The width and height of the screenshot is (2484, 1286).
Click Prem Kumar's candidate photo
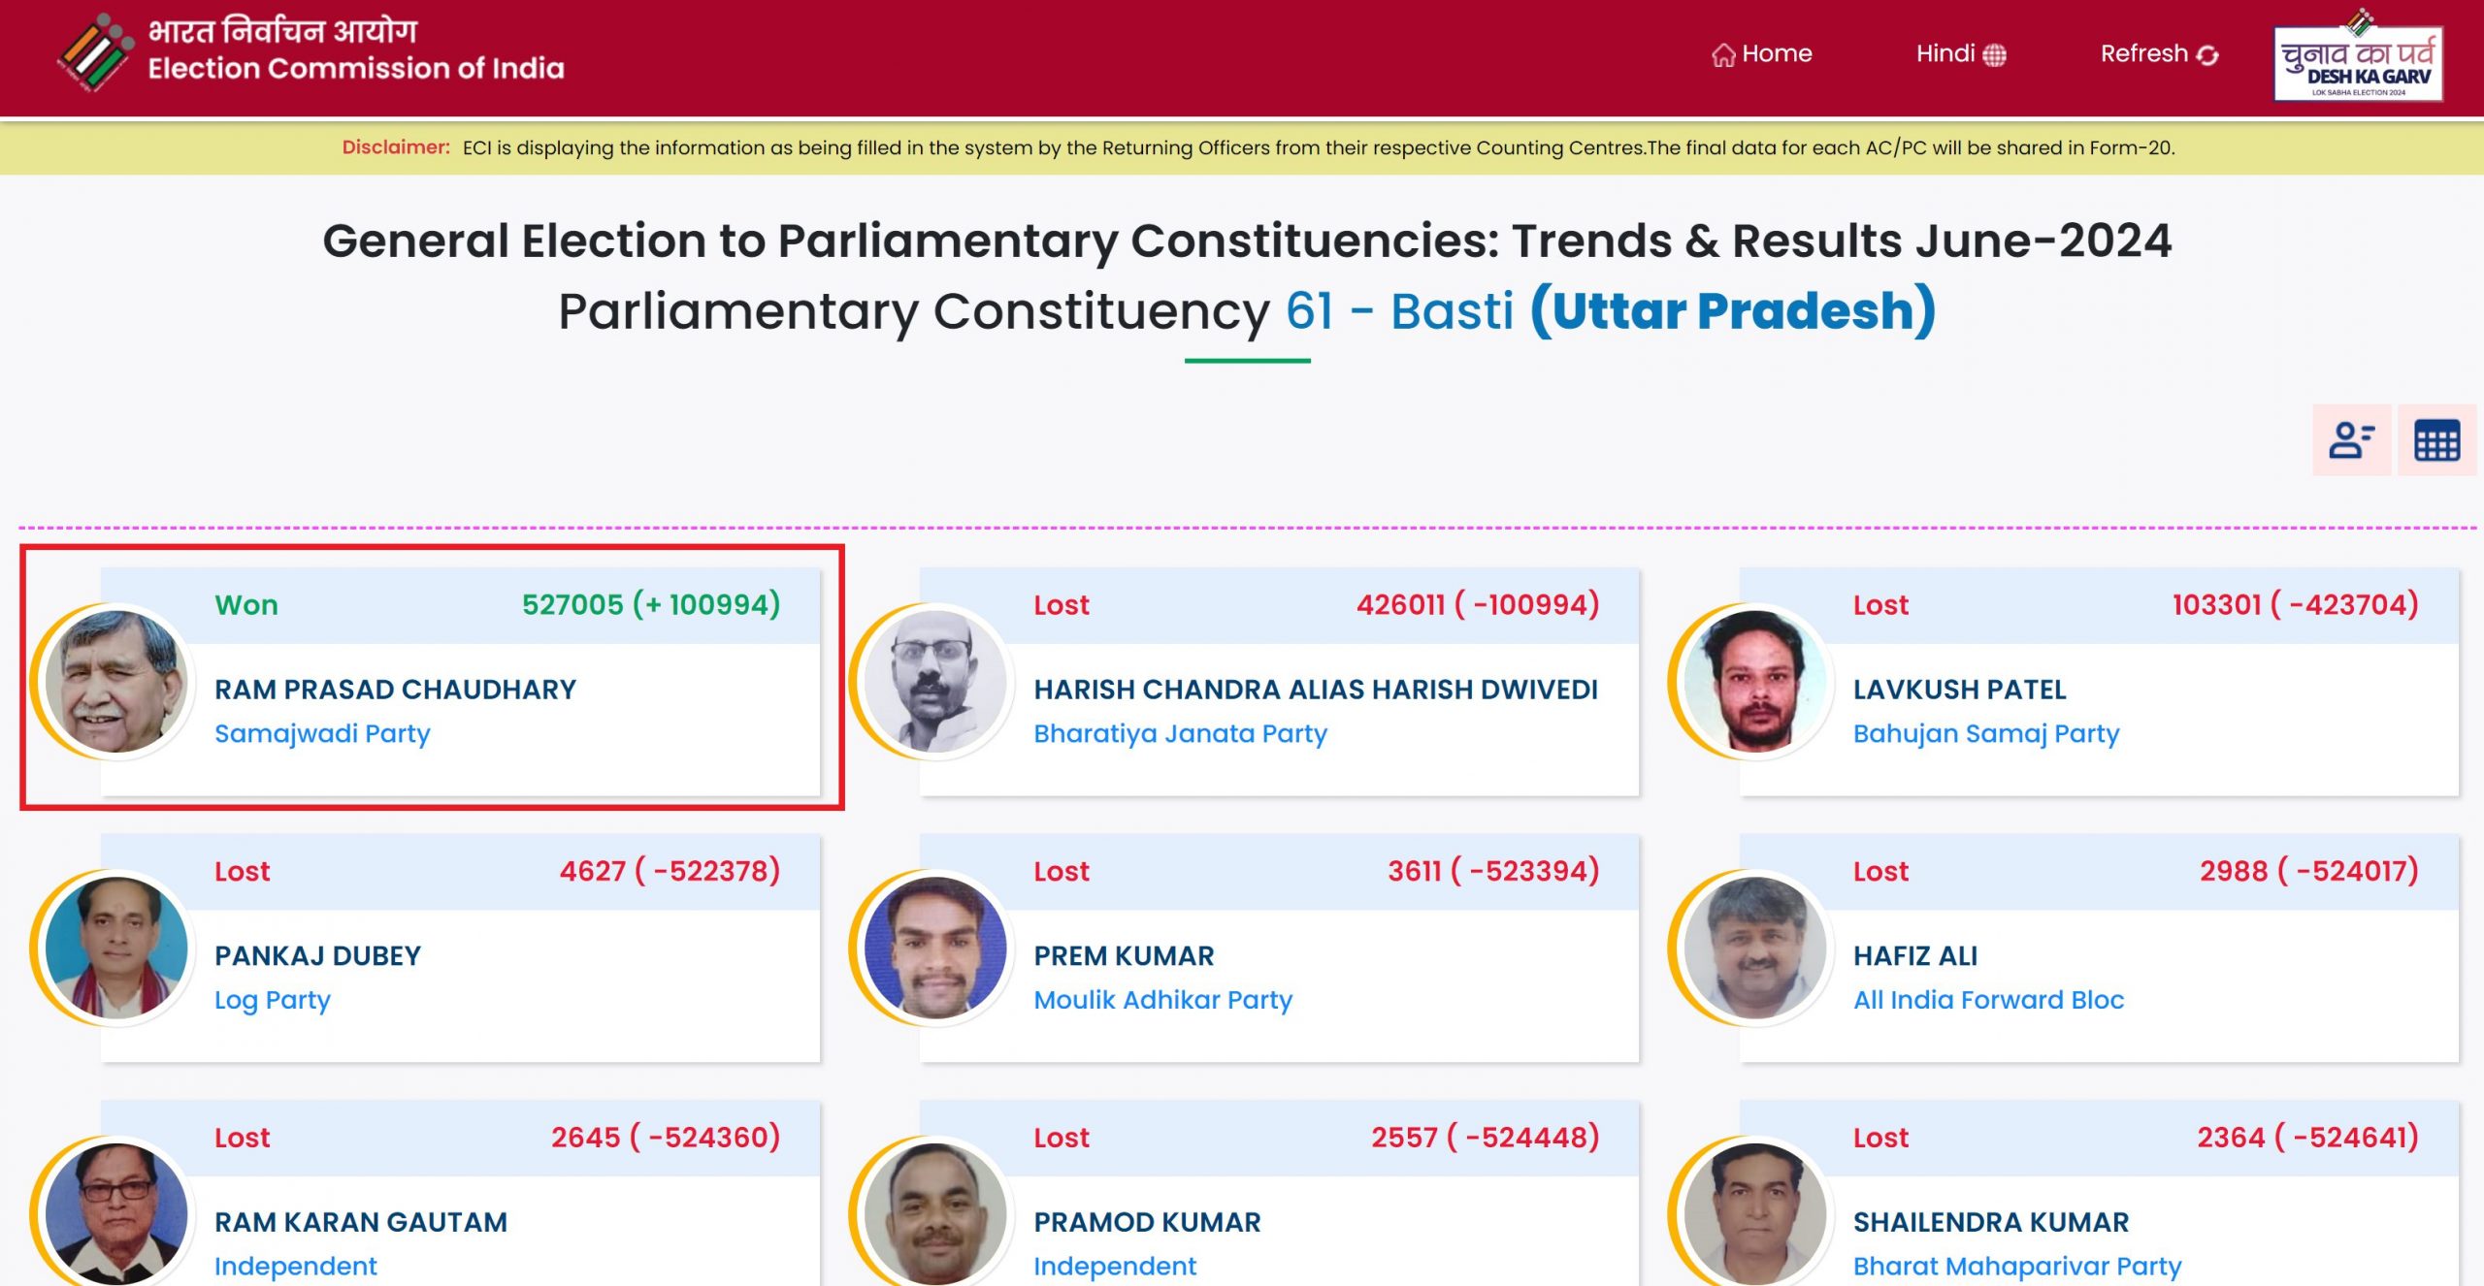click(x=935, y=948)
